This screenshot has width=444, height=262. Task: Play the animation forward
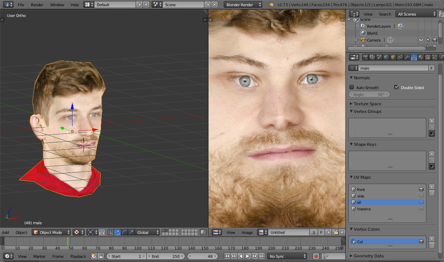pos(248,256)
